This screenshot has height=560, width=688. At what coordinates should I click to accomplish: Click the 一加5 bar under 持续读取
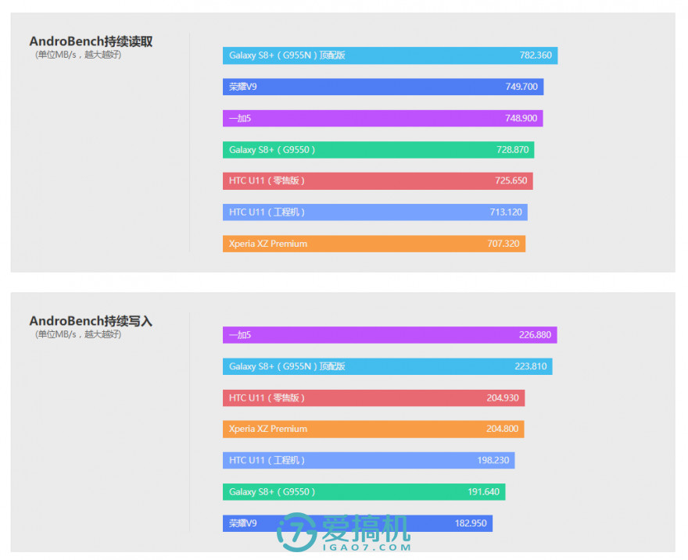click(375, 118)
